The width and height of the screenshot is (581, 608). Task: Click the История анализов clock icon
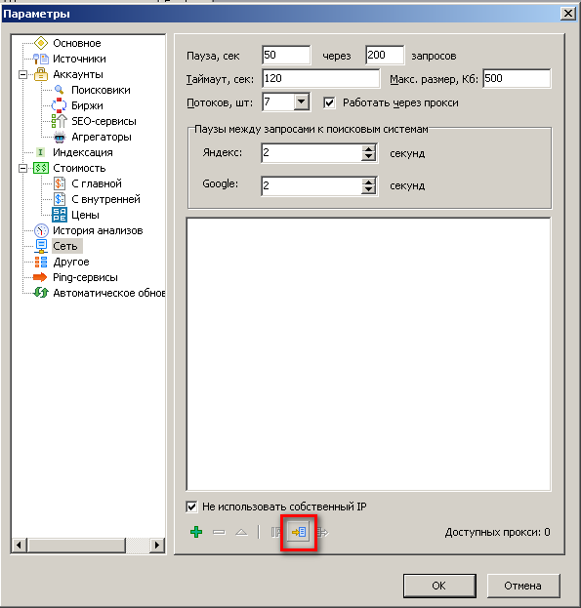[41, 230]
